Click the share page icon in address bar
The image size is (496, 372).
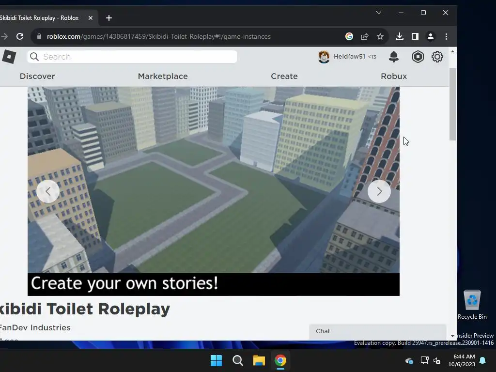coord(365,36)
